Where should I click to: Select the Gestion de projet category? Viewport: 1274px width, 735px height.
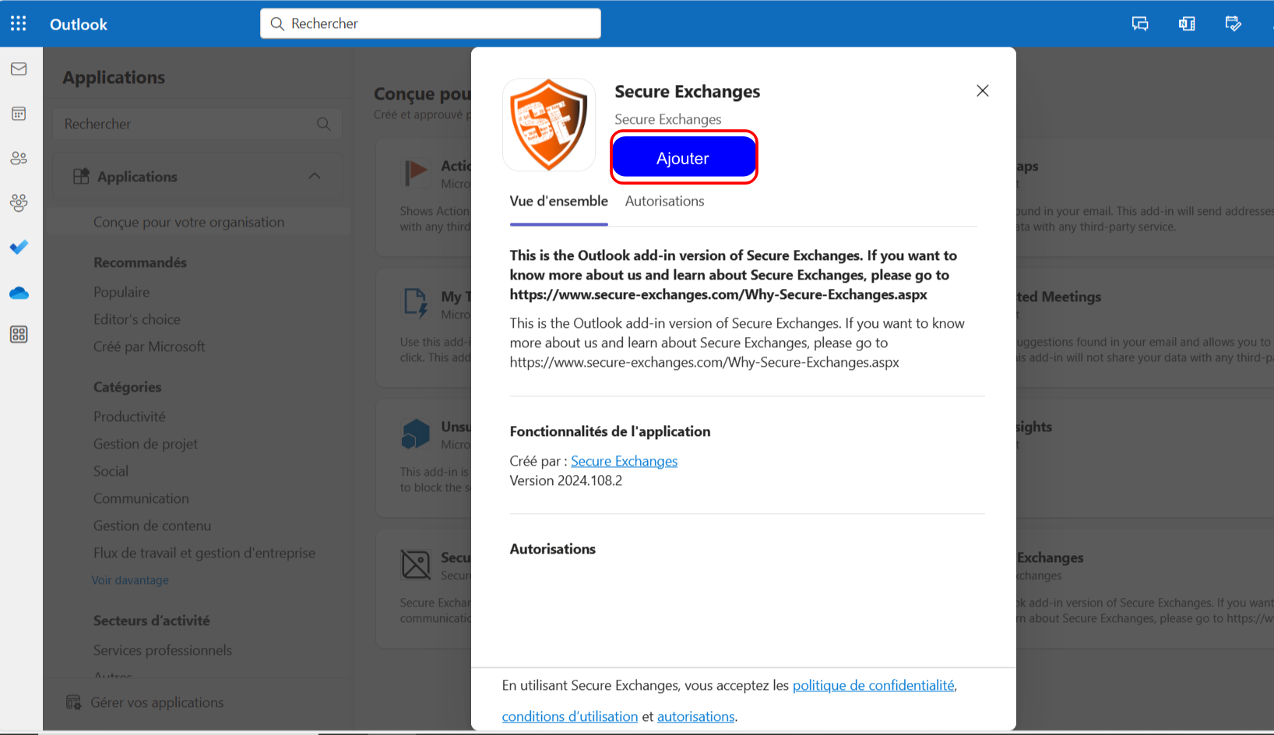click(146, 444)
